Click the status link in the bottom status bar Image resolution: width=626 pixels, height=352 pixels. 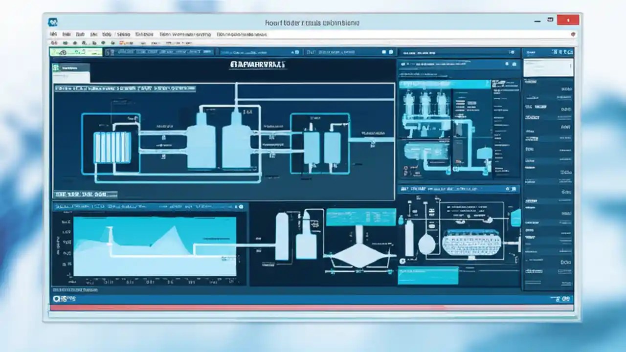point(63,298)
